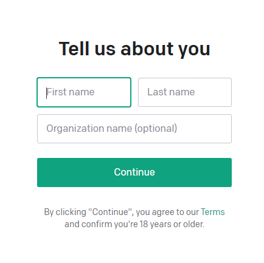Click the 'Tell us about you' heading
The width and height of the screenshot is (264, 263).
pos(134,49)
